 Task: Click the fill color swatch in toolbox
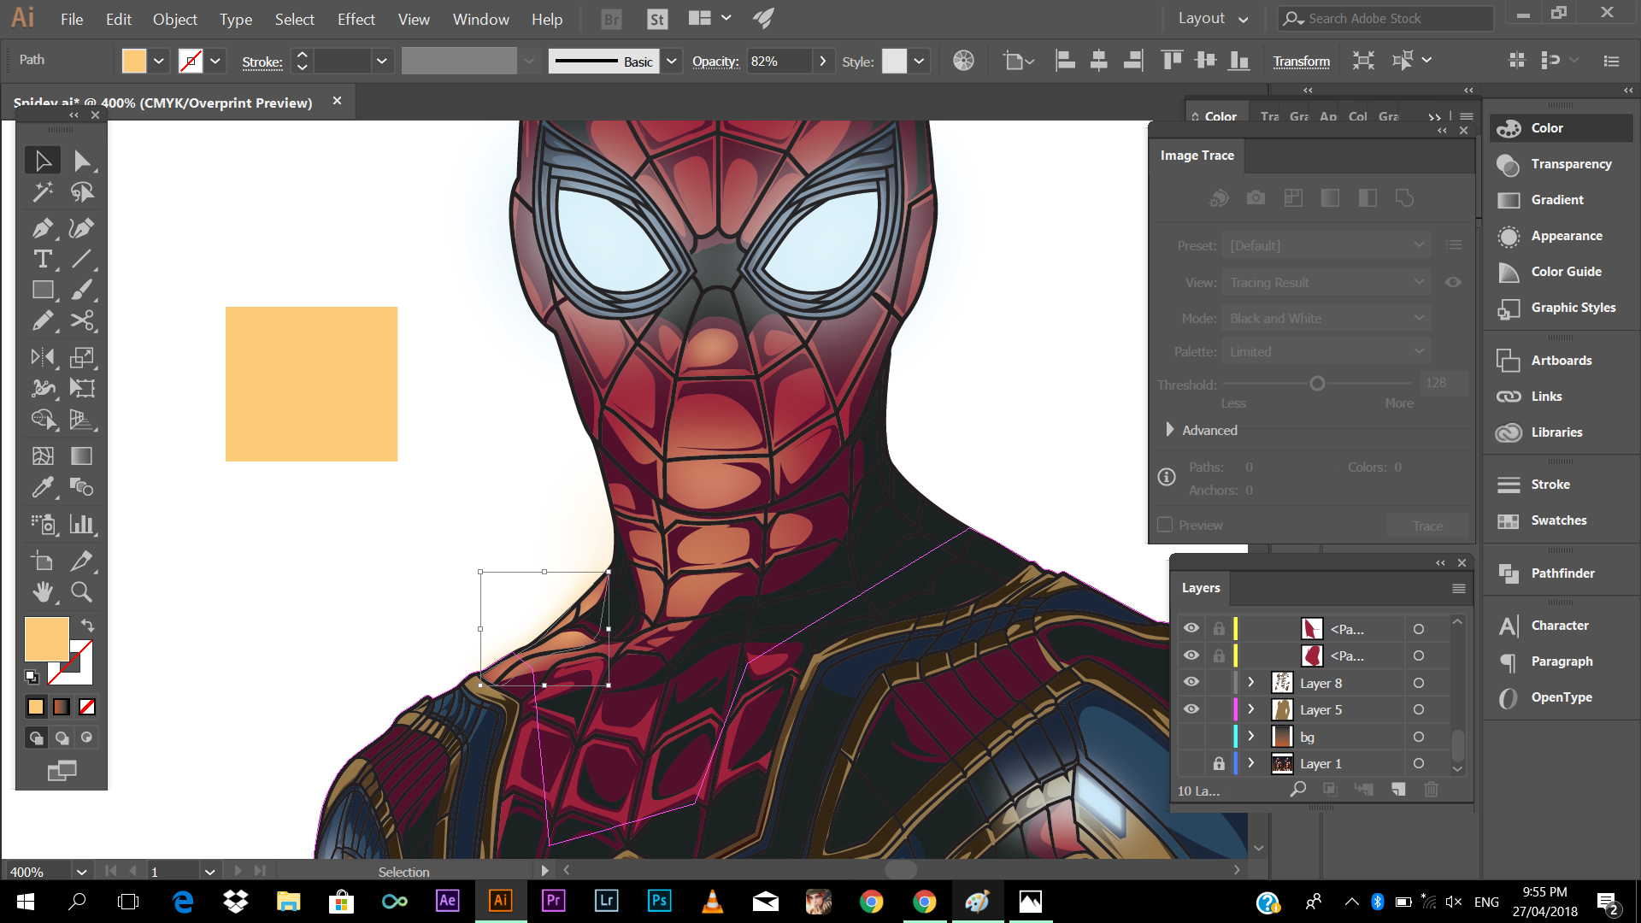46,639
